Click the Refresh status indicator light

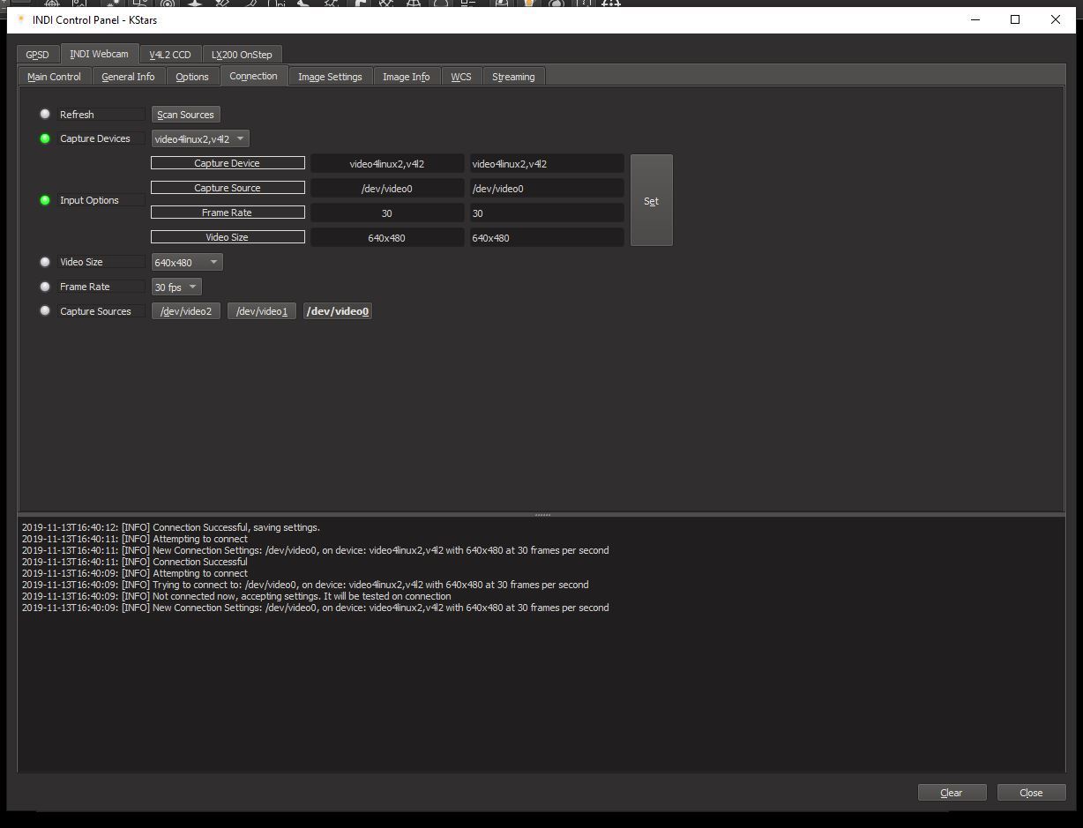point(45,114)
